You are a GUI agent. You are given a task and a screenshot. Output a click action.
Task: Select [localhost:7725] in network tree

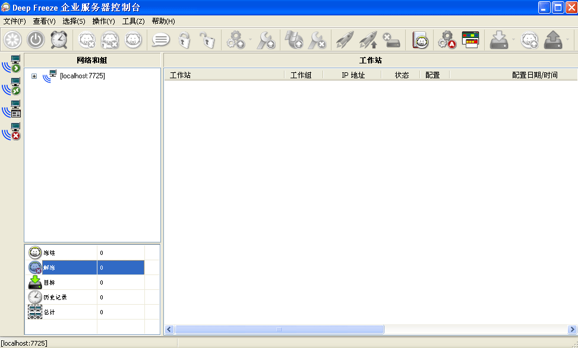(82, 76)
